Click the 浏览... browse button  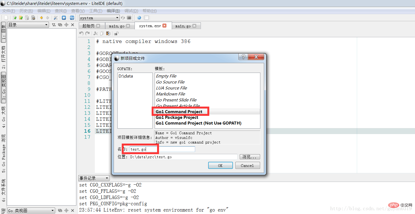click(x=249, y=157)
